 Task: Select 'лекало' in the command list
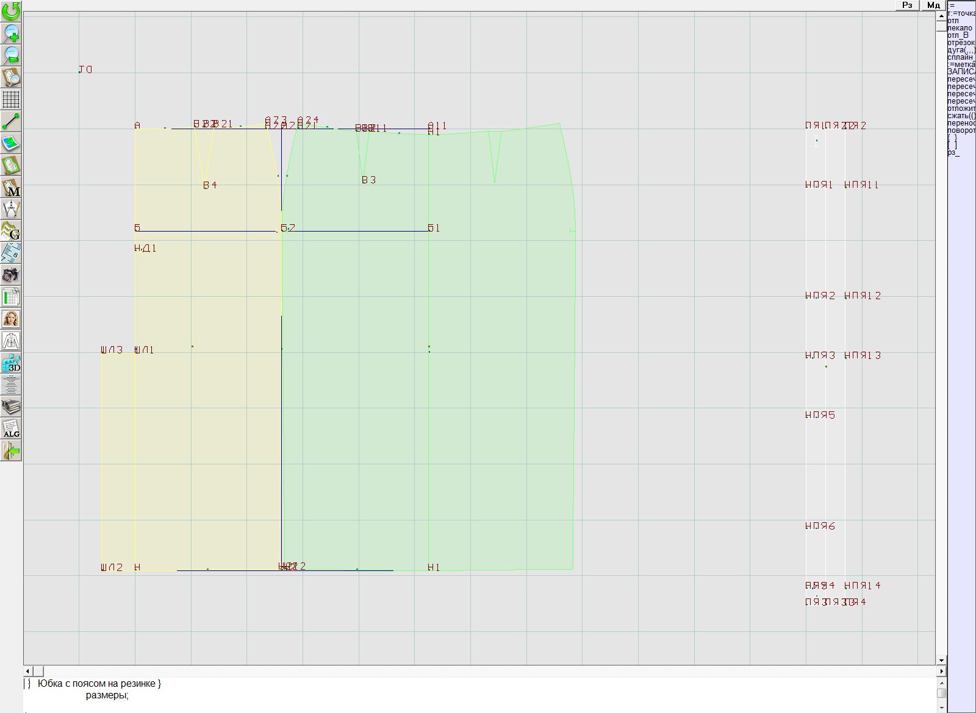tap(960, 28)
